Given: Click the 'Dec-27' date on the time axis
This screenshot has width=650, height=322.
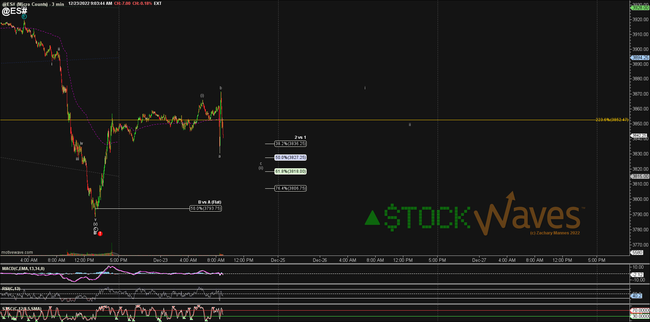Looking at the screenshot, I should [479, 260].
